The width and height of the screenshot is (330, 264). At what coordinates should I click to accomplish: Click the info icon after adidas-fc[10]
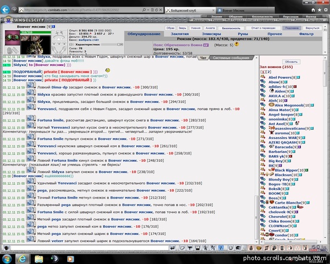click(x=295, y=86)
